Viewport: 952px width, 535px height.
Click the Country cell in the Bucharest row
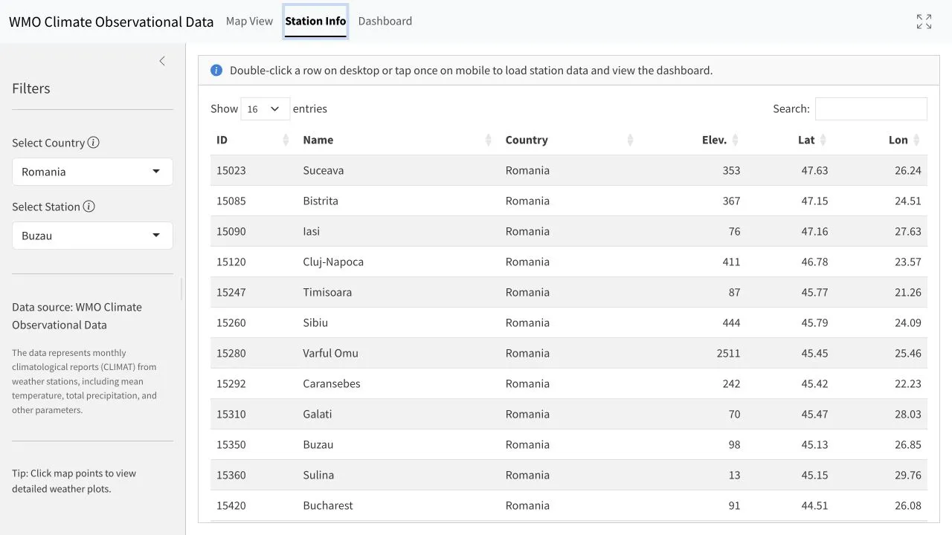point(527,505)
